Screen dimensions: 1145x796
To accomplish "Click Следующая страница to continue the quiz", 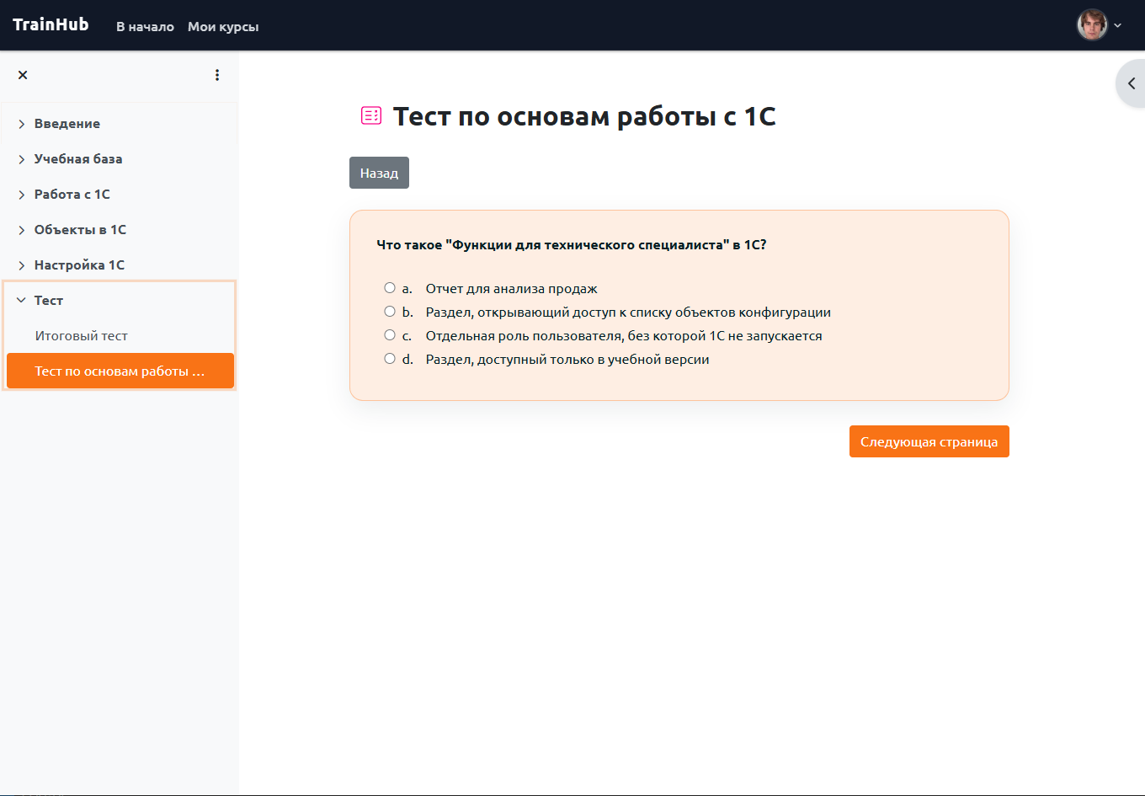I will [929, 441].
